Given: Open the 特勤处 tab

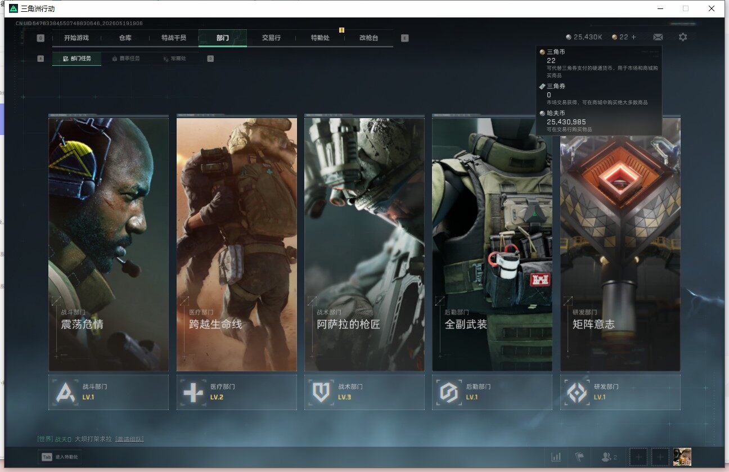Looking at the screenshot, I should (x=320, y=38).
